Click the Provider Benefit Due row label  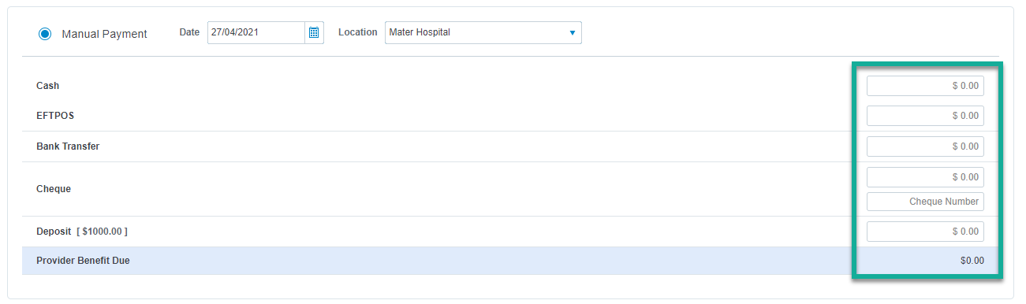click(x=83, y=260)
